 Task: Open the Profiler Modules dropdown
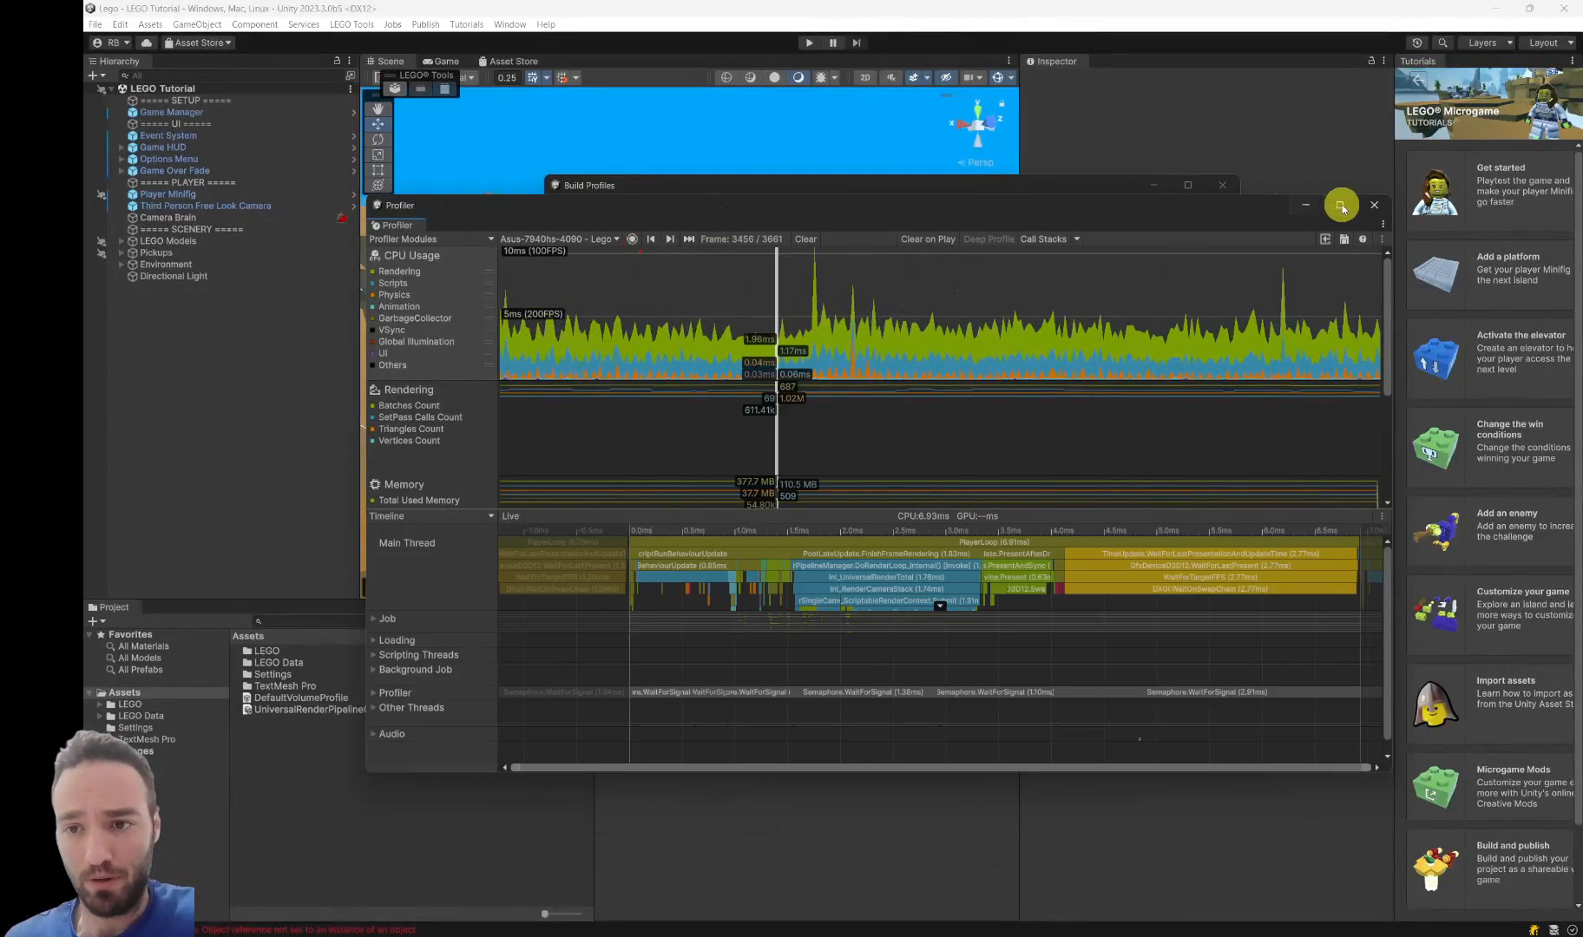click(428, 239)
